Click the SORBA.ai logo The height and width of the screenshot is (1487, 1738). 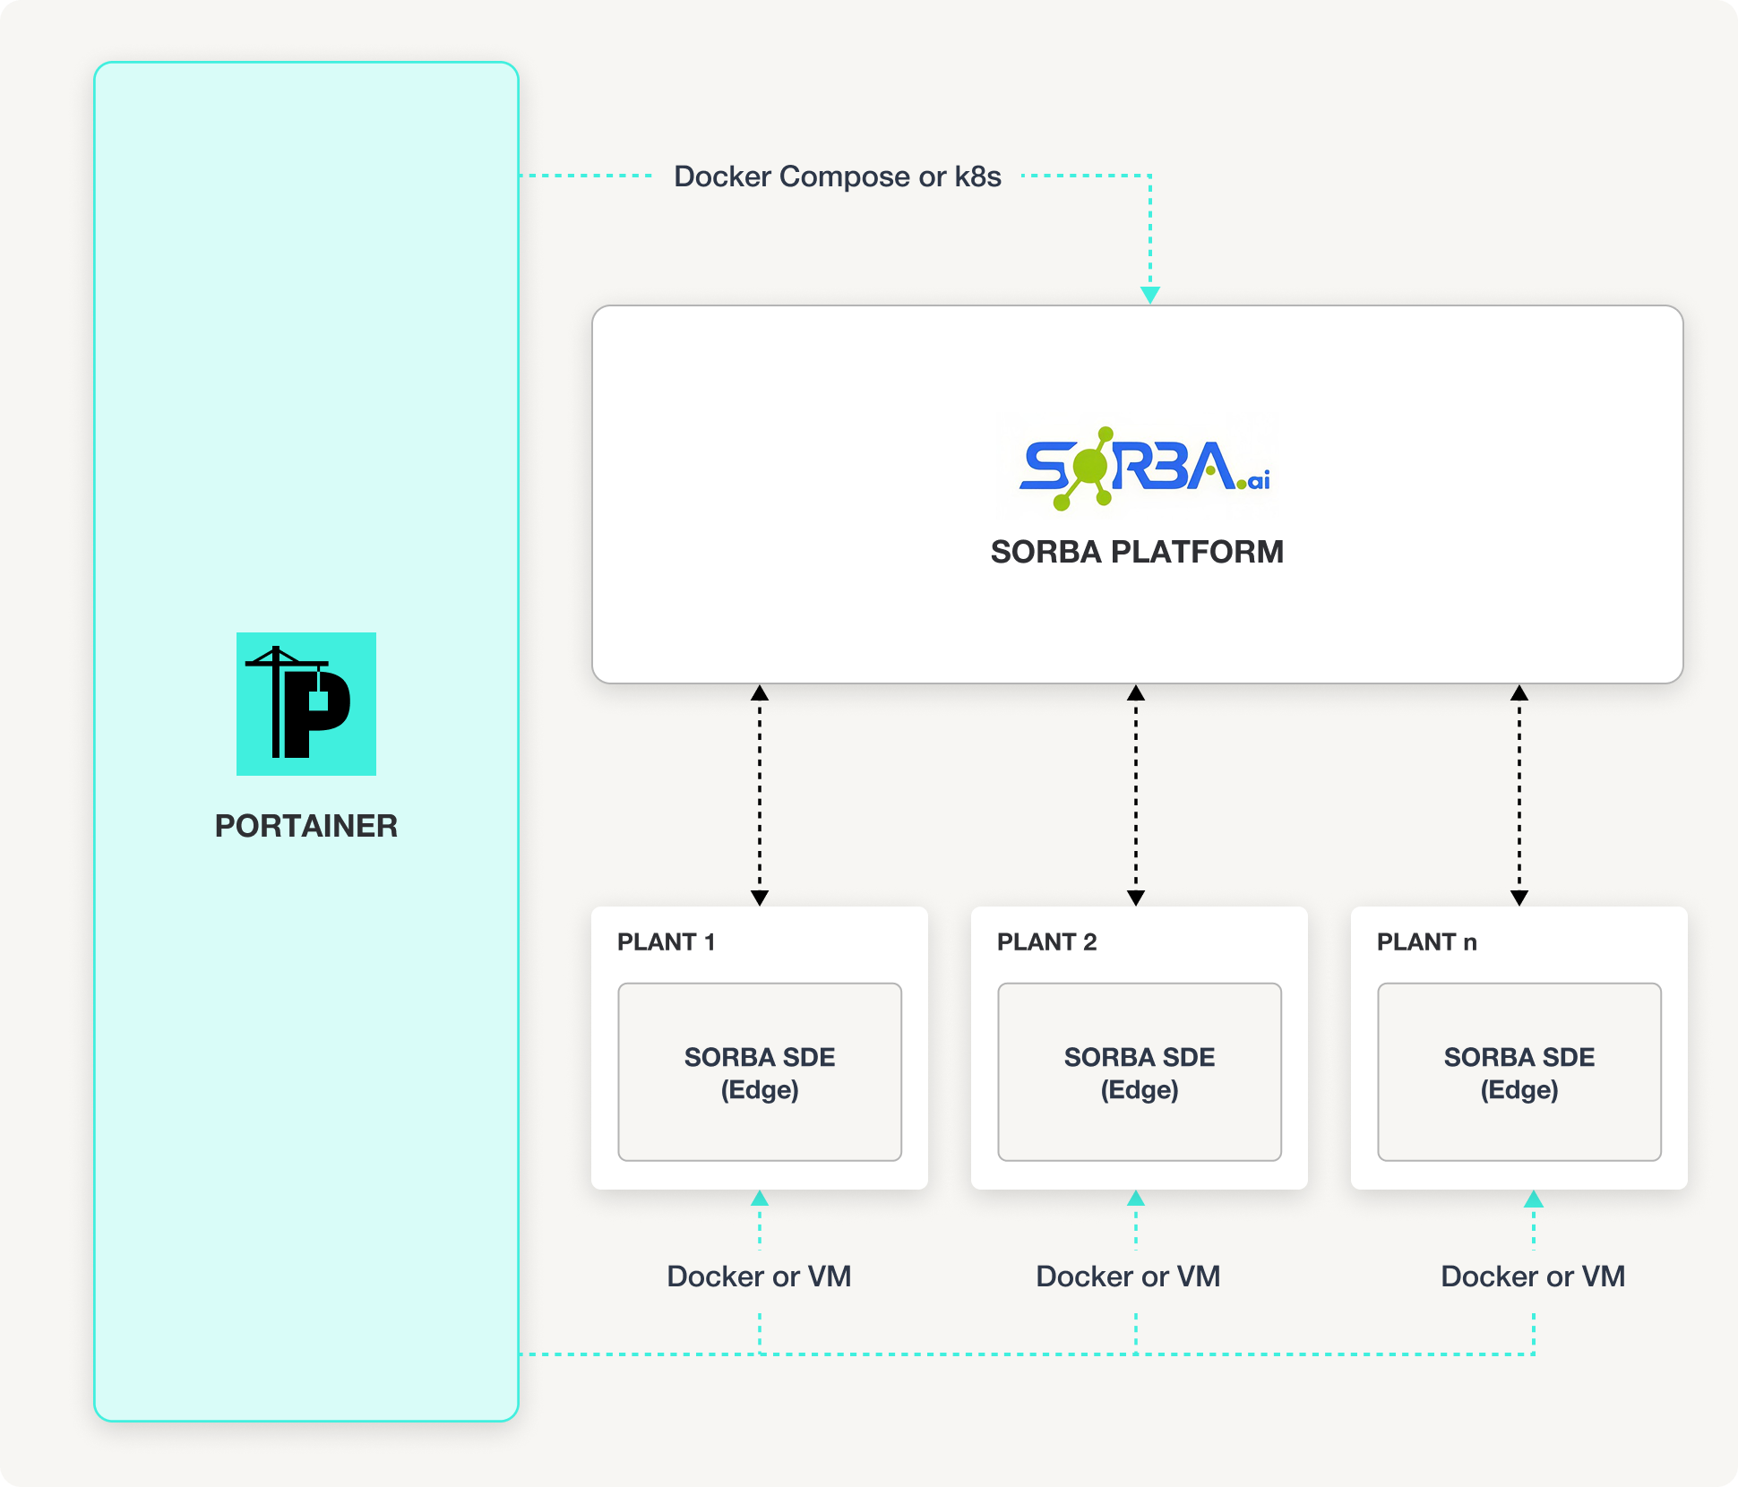pyautogui.click(x=1145, y=468)
